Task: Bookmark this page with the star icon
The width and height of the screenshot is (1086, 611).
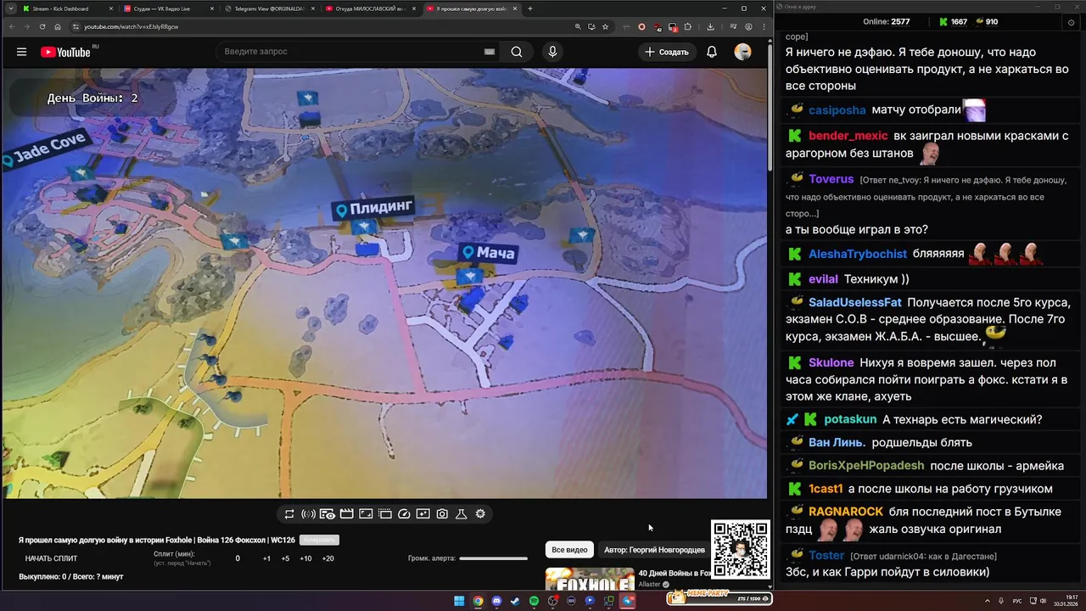Action: [x=605, y=26]
